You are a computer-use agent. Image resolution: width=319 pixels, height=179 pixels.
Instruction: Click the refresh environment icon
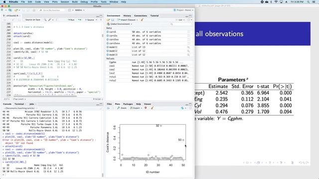click(x=189, y=20)
